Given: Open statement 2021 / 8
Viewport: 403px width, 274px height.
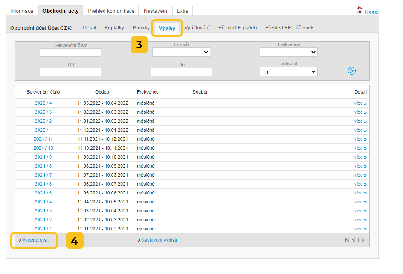Looking at the screenshot, I should (43, 166).
